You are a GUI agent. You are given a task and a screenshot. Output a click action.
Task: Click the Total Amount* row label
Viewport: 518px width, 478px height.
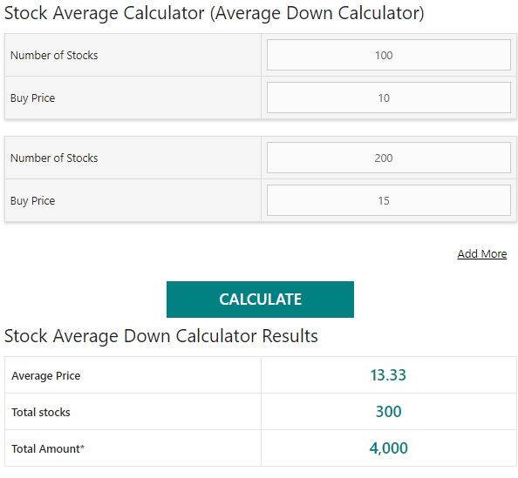click(48, 448)
